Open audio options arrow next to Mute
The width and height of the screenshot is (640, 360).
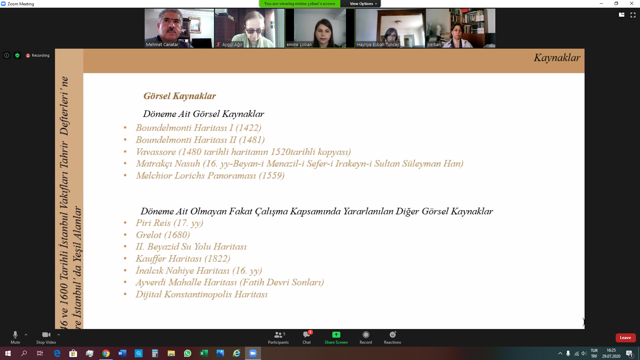click(26, 335)
